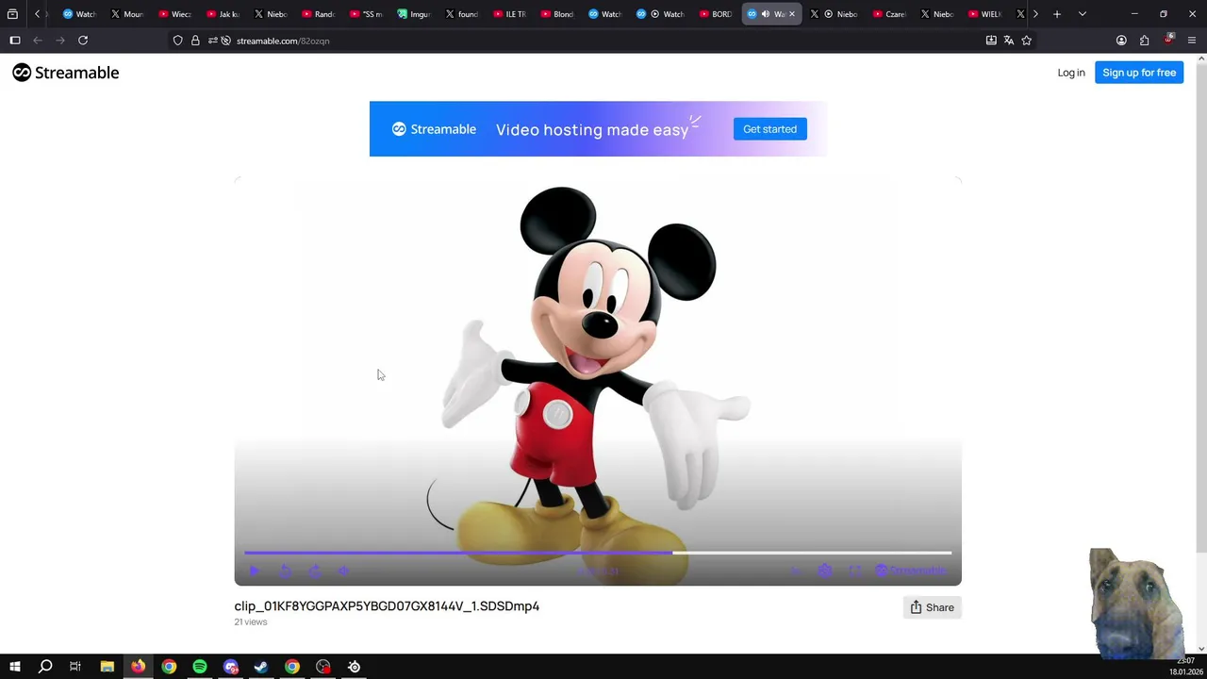Mute the video with the speaker icon
1207x679 pixels.
coord(344,571)
